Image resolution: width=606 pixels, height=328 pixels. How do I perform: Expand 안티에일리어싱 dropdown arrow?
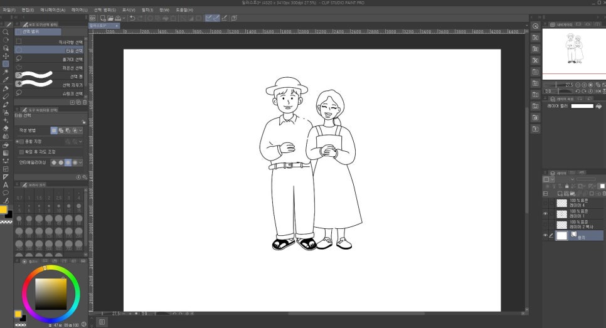click(x=80, y=162)
